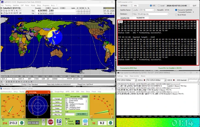Click the Yokkaichi preset button
Screen dimensions: 200x127
[x=57, y=105]
